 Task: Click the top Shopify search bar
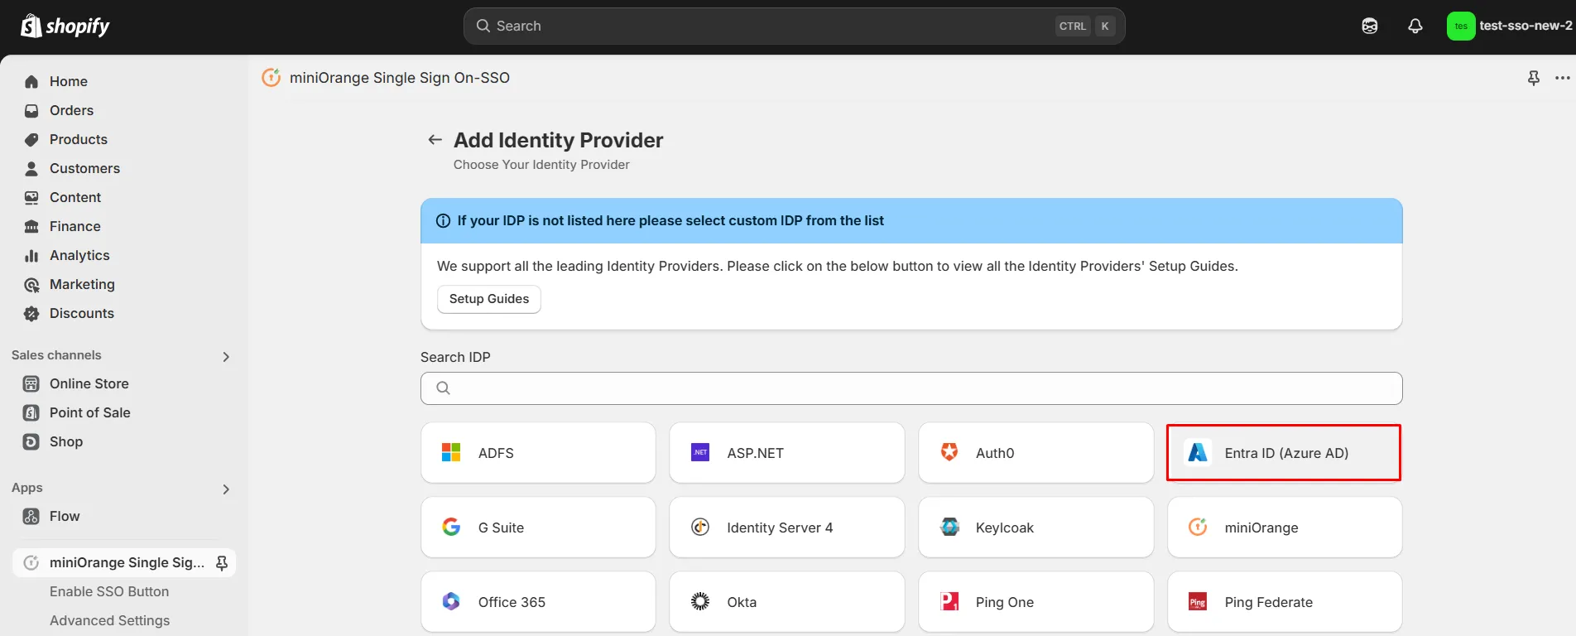pyautogui.click(x=794, y=26)
